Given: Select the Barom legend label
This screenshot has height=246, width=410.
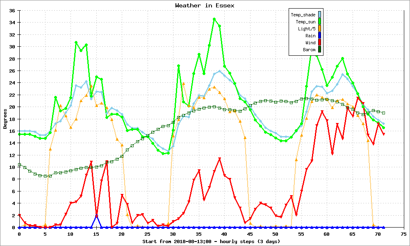Looking at the screenshot, I should pos(309,50).
